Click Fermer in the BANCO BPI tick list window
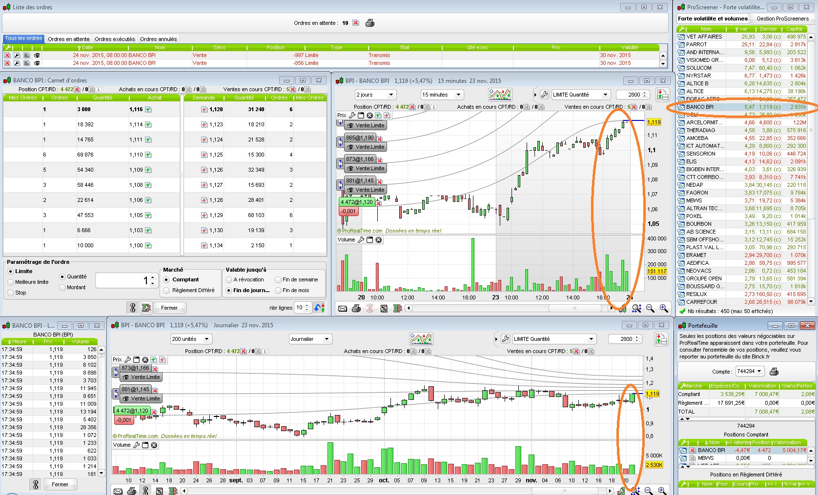818x495 pixels. (x=60, y=484)
